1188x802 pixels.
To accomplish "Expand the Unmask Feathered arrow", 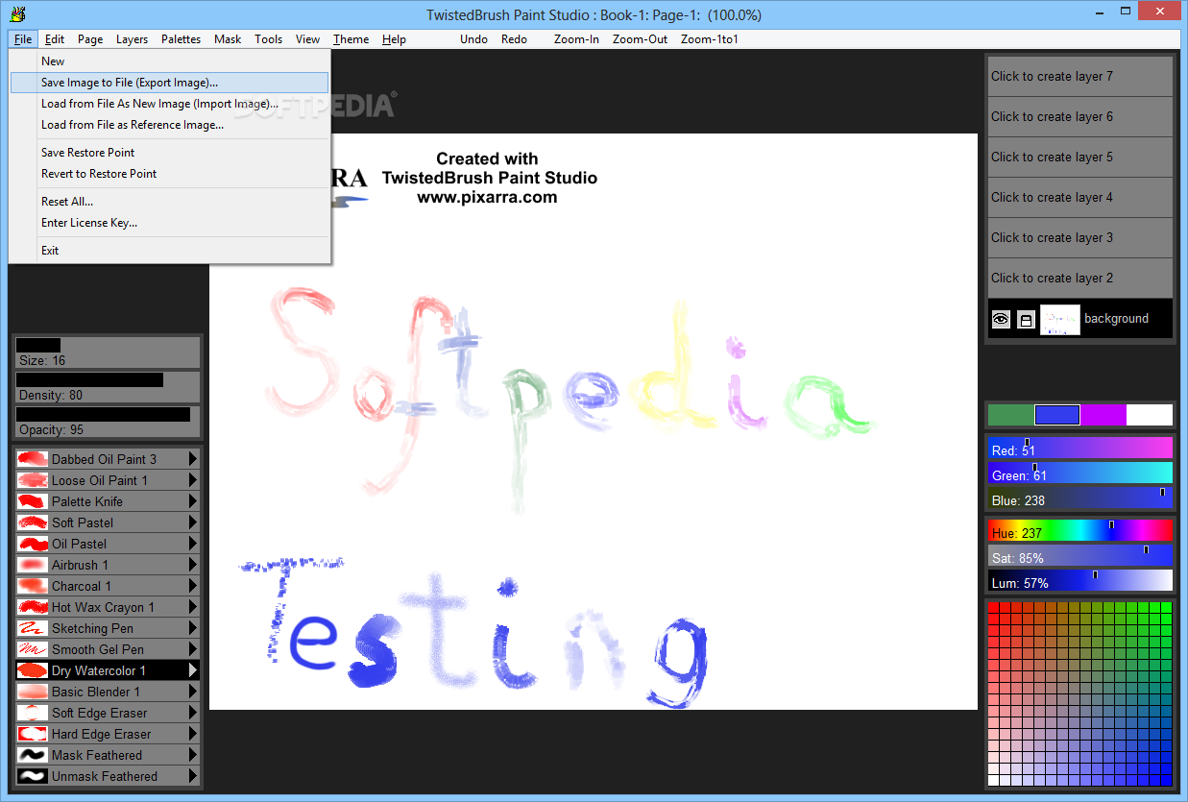I will [192, 776].
